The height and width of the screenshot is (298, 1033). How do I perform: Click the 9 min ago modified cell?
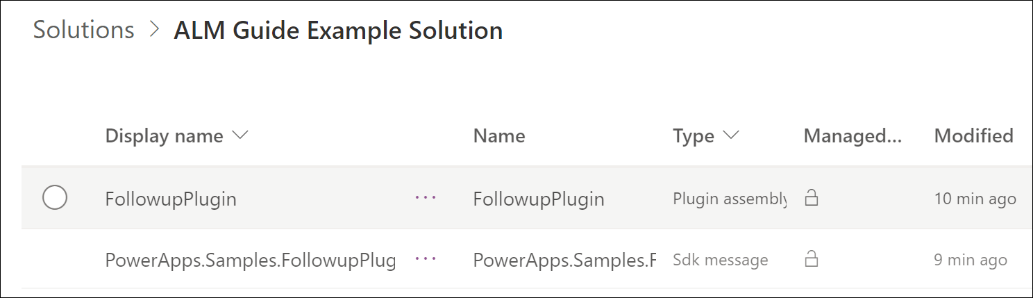click(970, 260)
